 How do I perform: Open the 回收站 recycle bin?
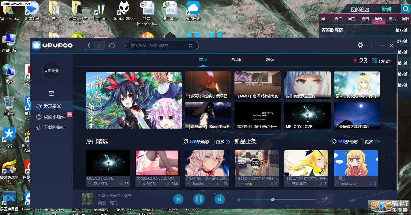[x=9, y=106]
